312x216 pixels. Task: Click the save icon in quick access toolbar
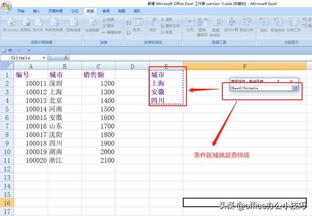click(3, 51)
